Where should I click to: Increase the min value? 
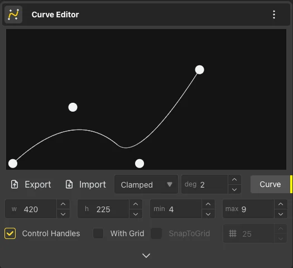pos(208,204)
